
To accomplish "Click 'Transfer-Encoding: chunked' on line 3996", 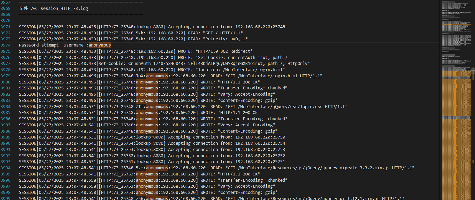I will click(253, 180).
